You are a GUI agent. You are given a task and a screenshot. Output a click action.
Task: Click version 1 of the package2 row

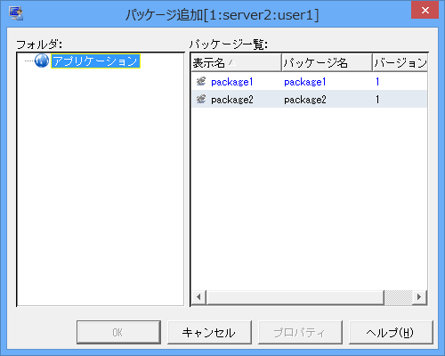377,100
